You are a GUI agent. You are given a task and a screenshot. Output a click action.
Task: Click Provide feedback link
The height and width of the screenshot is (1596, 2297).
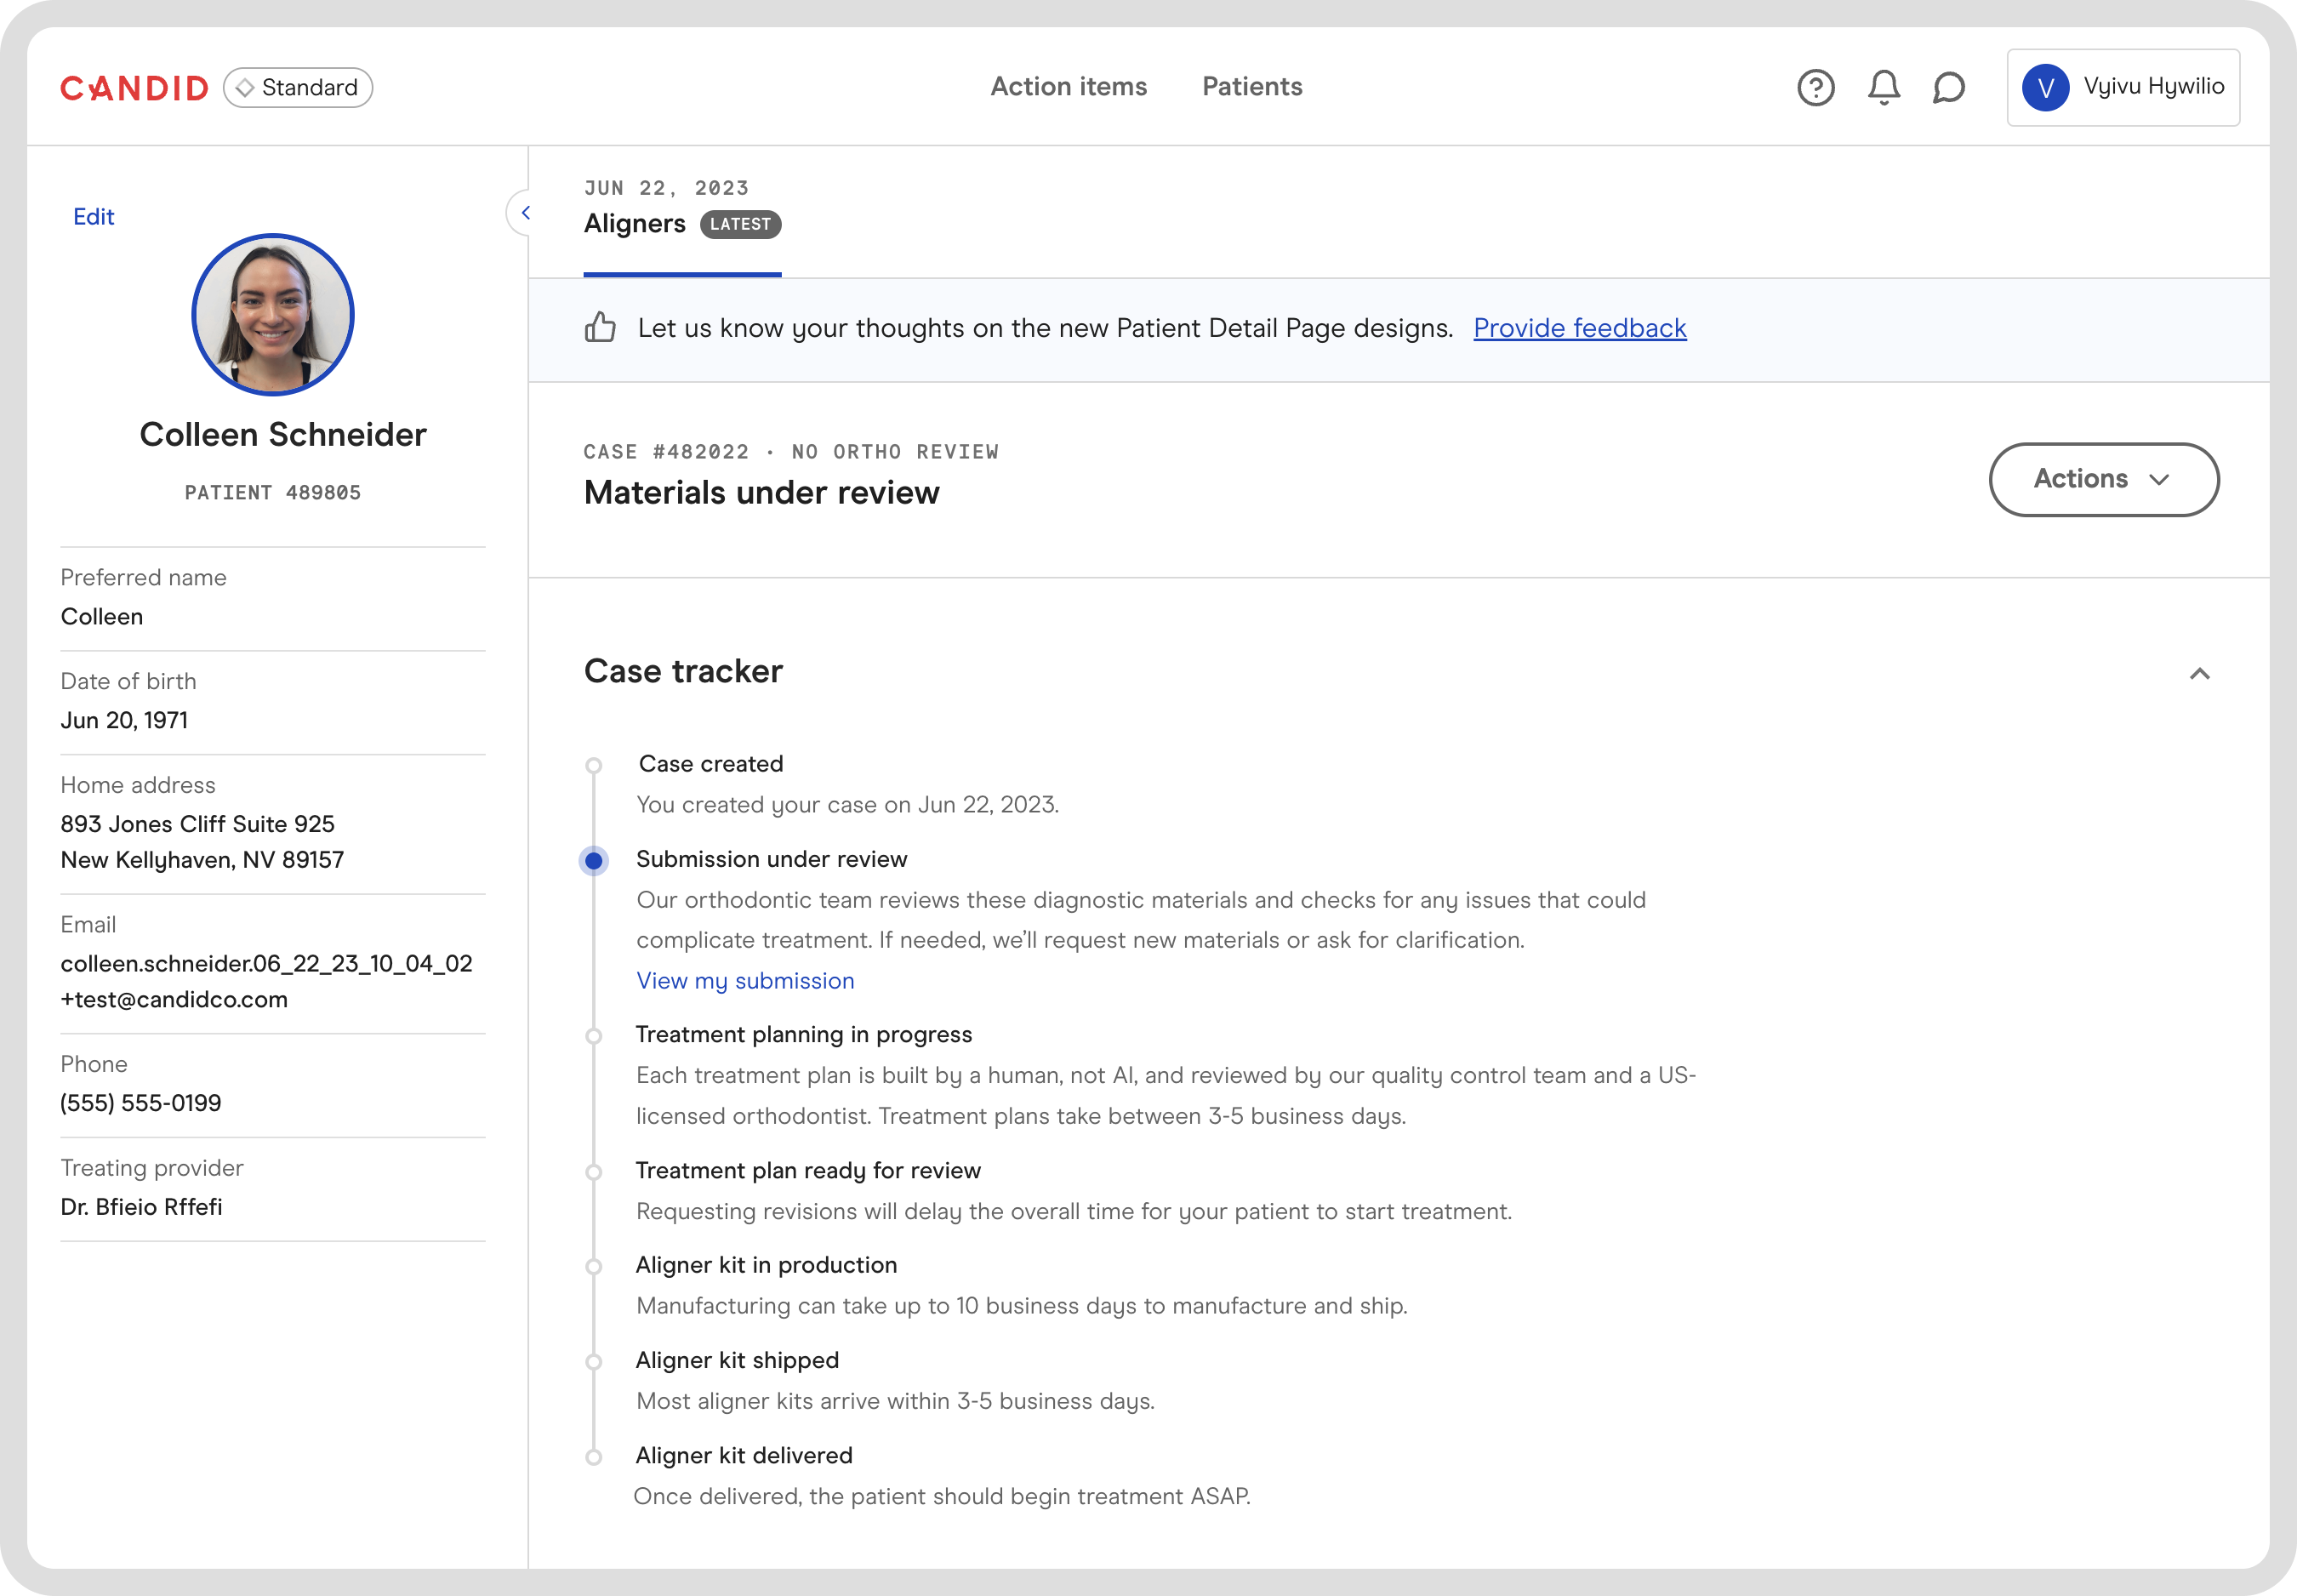(x=1579, y=328)
